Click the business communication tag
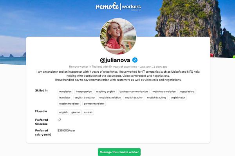 (x=134, y=91)
